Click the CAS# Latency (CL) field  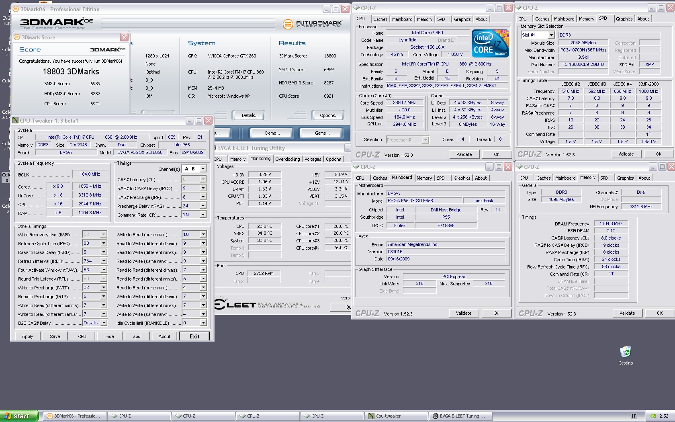click(194, 179)
